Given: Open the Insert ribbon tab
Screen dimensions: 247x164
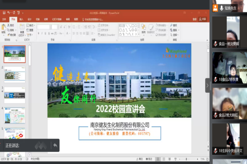Looking at the screenshot, I should 21,19.
